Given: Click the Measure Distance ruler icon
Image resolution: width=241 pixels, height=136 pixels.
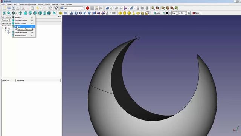Looking at the screenshot, I should click(54, 13).
